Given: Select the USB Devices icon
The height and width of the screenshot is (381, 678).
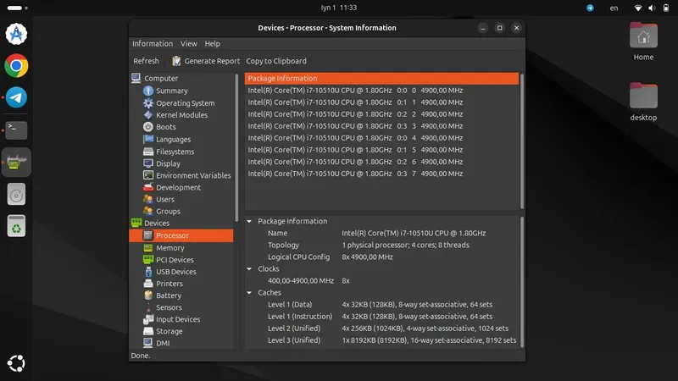Looking at the screenshot, I should (x=147, y=272).
